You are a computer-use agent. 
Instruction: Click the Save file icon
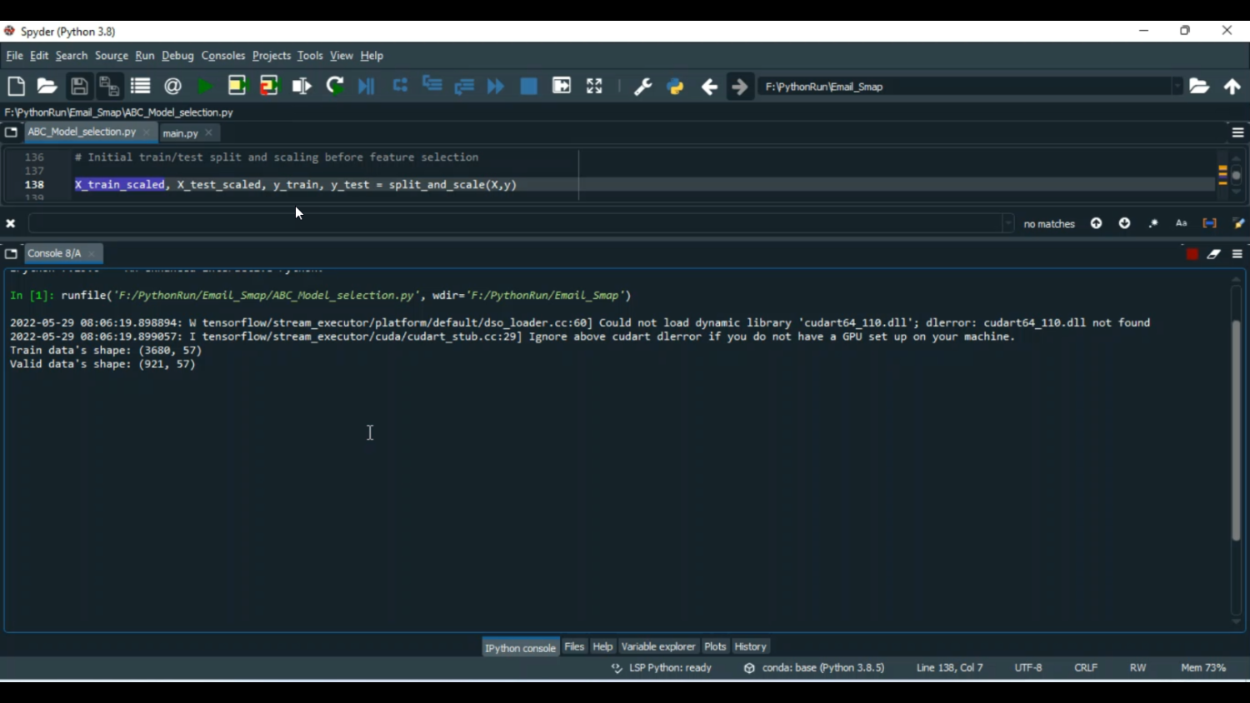pos(79,87)
